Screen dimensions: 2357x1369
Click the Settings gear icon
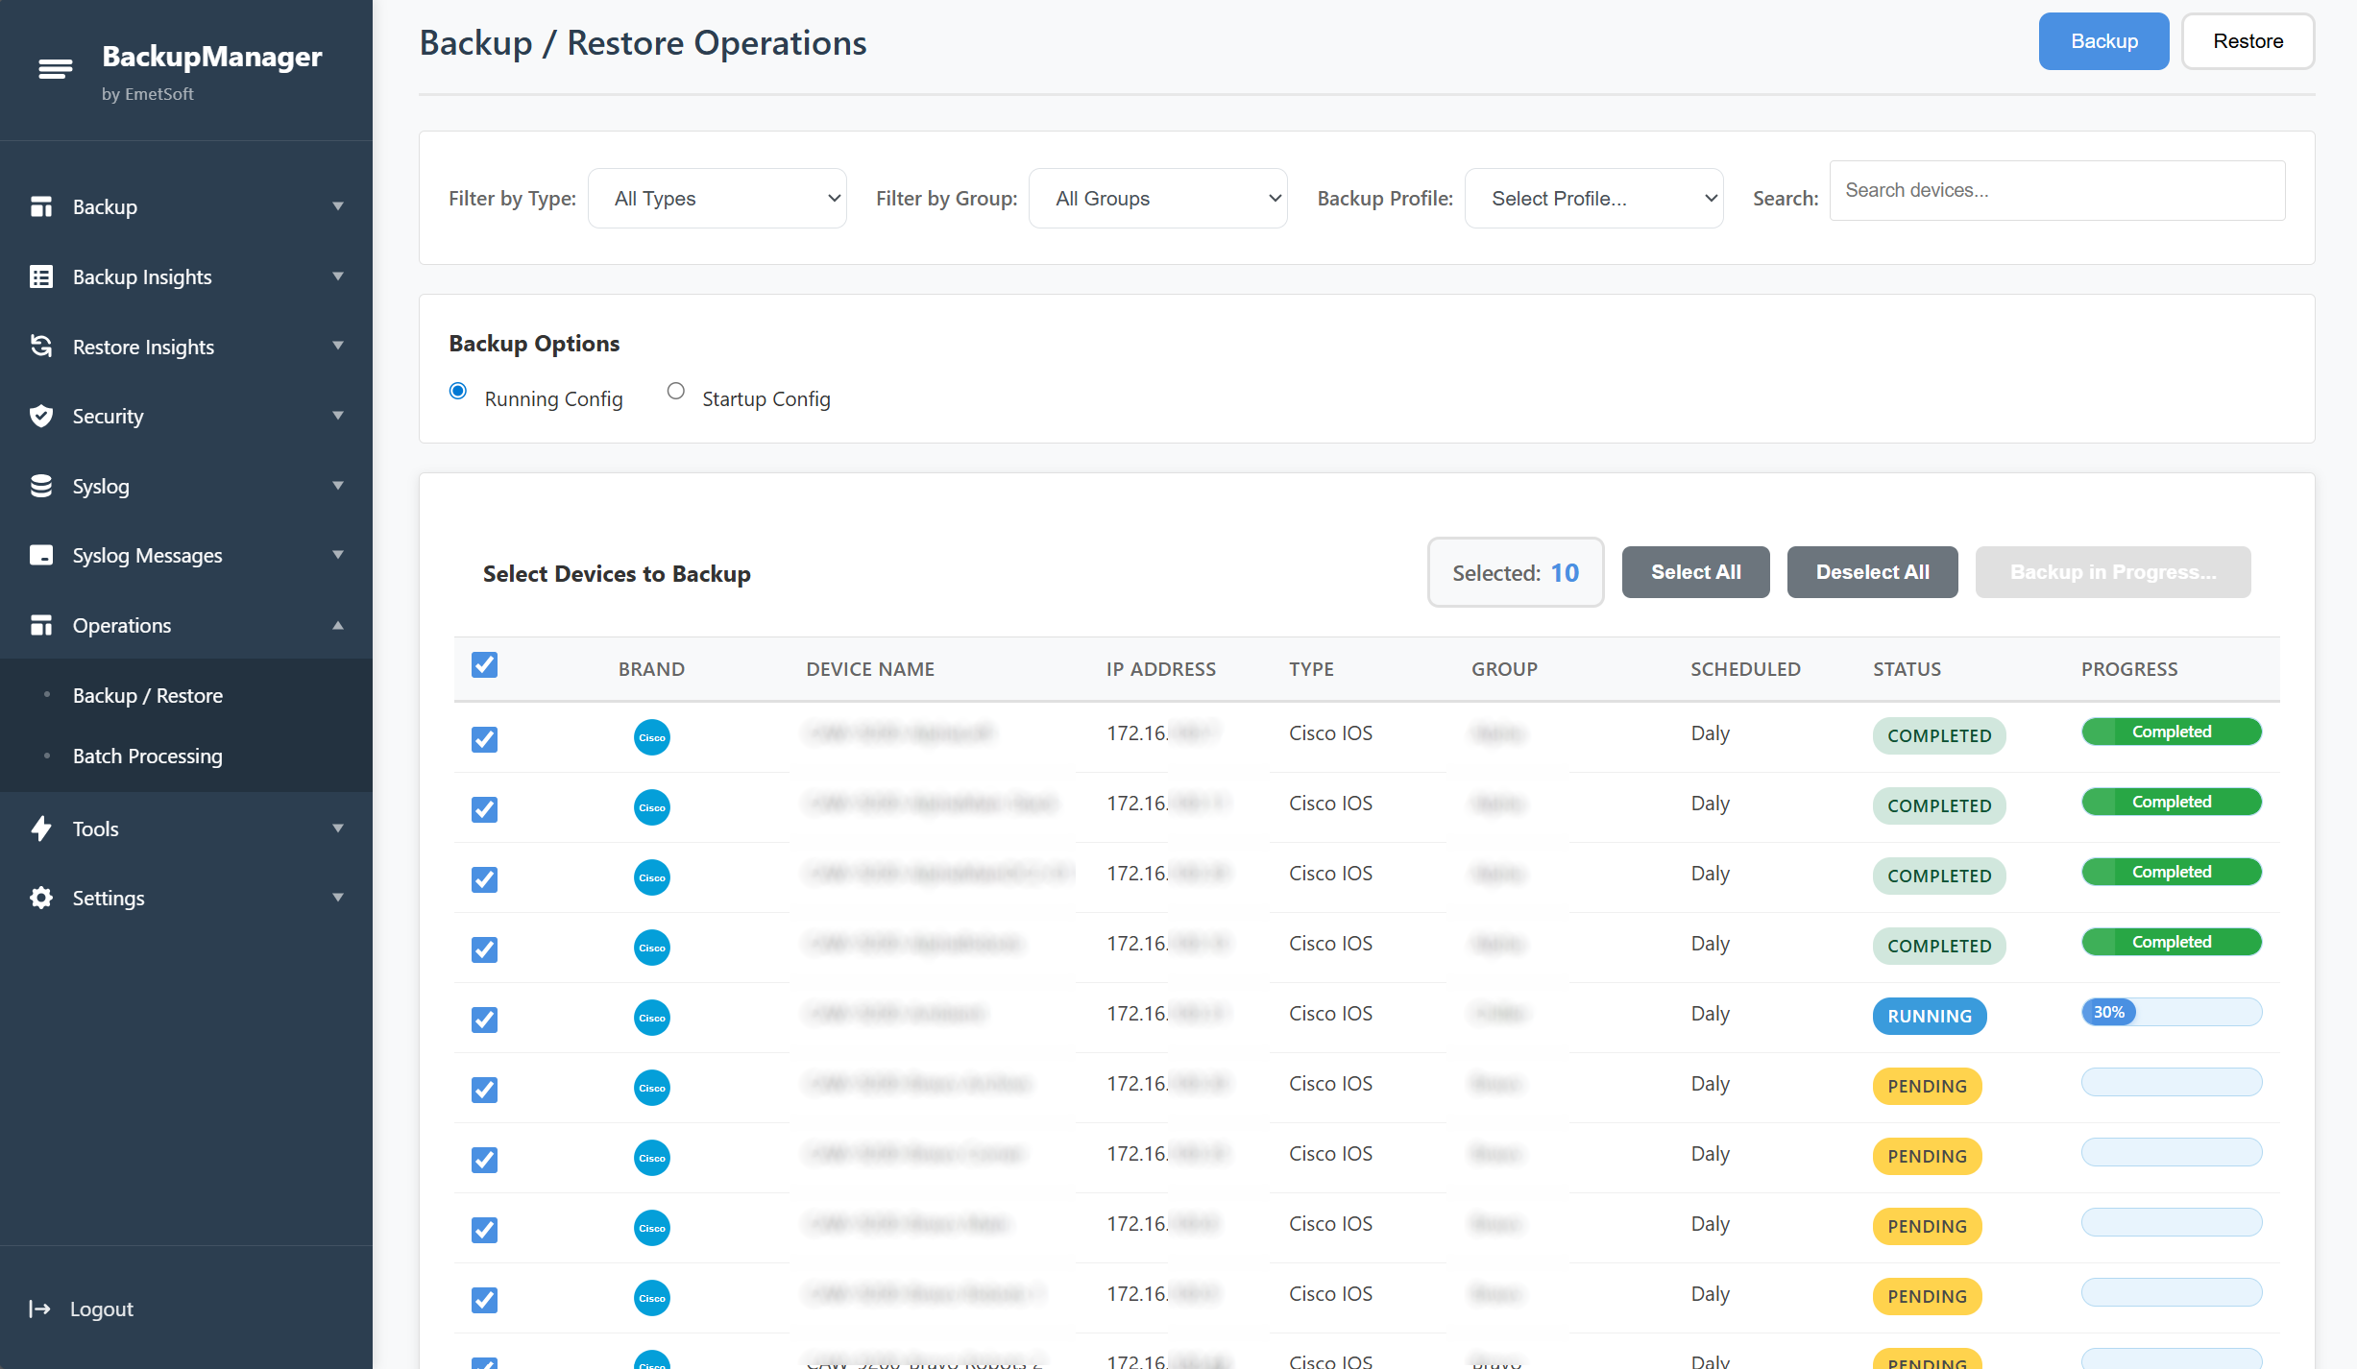point(41,898)
